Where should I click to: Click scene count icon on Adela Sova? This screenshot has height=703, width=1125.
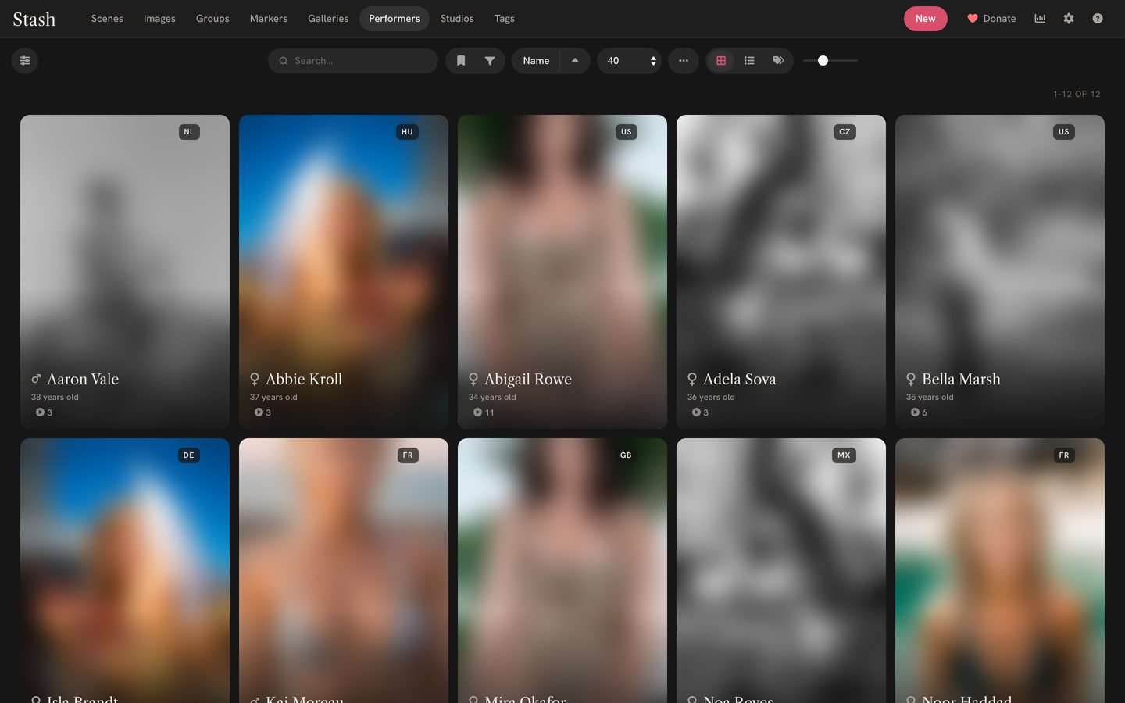click(x=696, y=412)
